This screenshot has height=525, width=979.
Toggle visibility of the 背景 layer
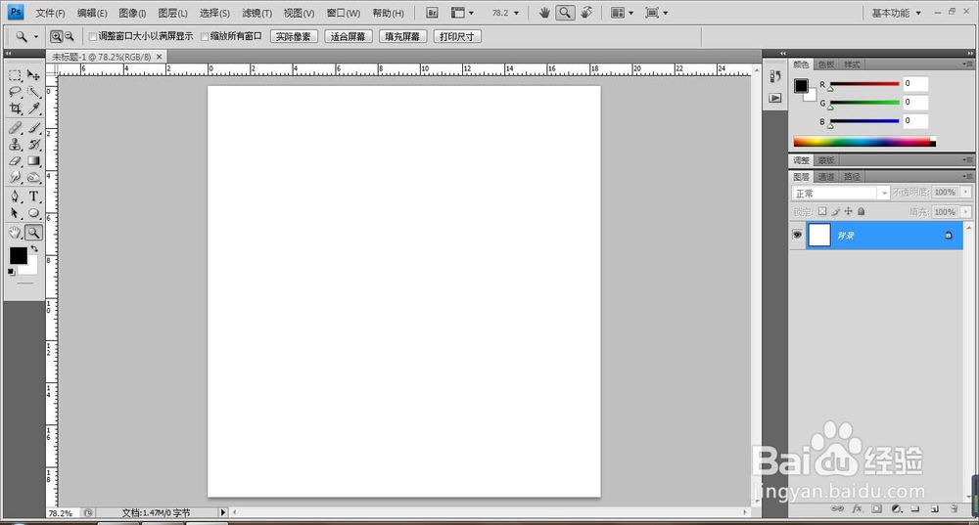[797, 235]
